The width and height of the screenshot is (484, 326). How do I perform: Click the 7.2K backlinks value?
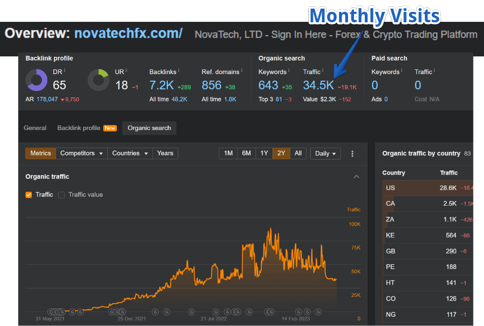pos(161,85)
